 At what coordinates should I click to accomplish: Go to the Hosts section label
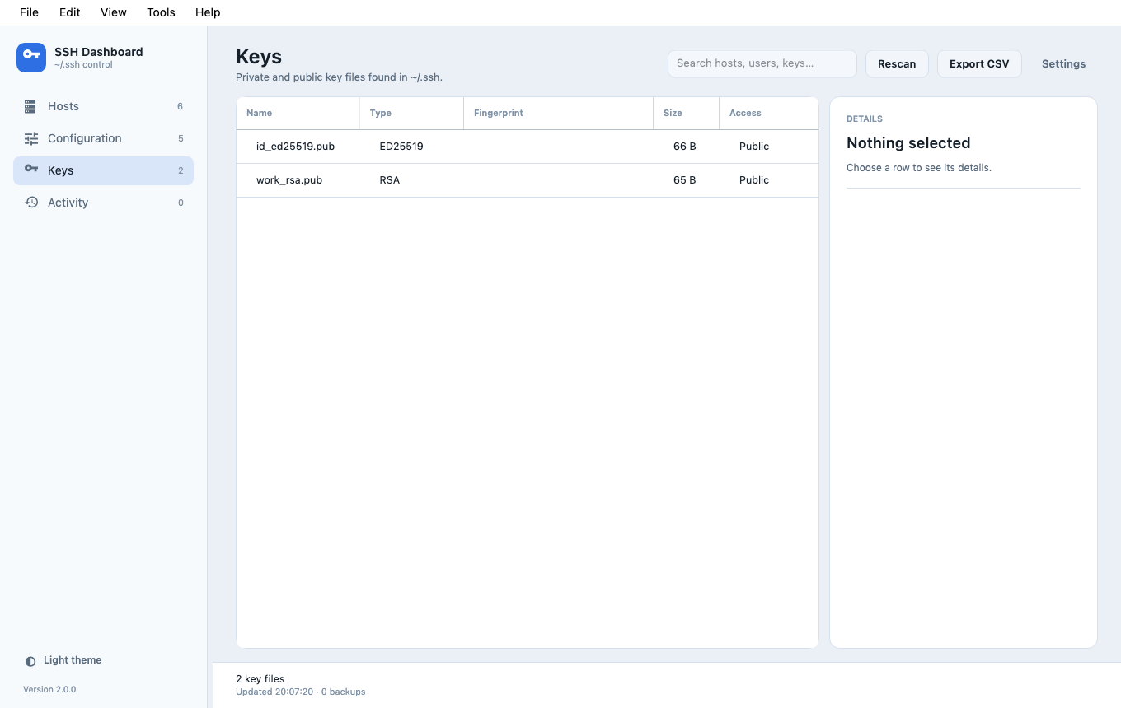[63, 106]
